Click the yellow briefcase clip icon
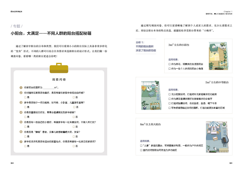 click(x=59, y=68)
